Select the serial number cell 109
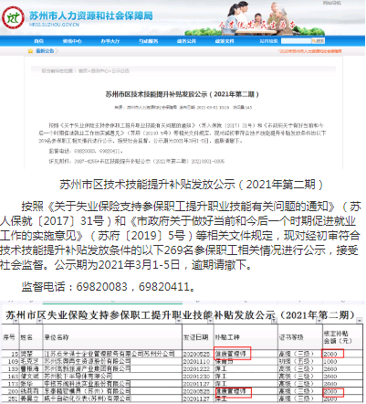366x404 pixels. click(x=11, y=362)
